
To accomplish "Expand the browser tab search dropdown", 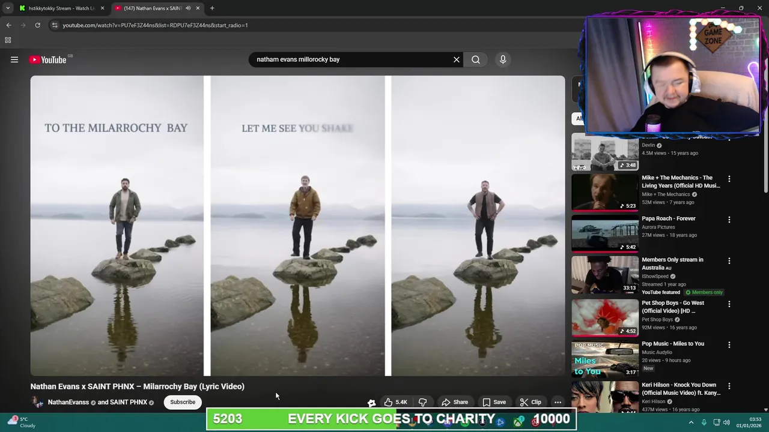I will pos(7,8).
